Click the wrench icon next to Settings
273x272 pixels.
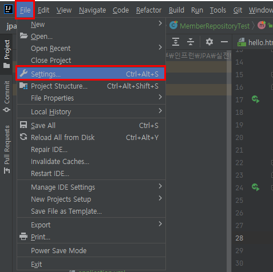point(23,73)
